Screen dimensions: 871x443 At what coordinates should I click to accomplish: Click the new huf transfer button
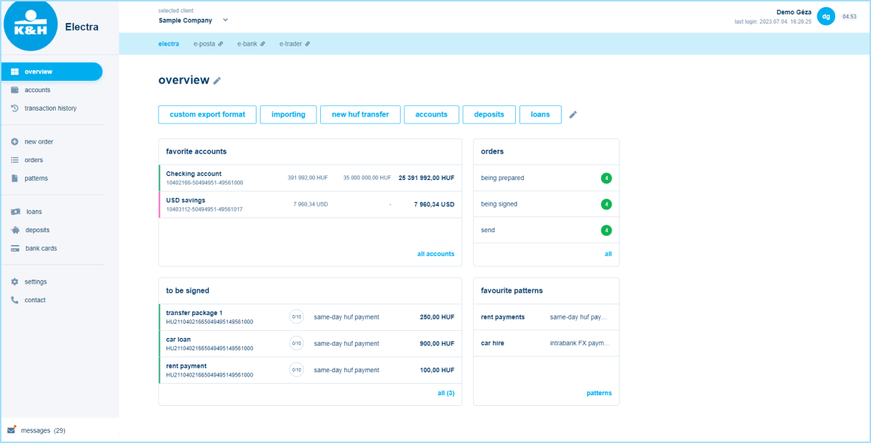click(360, 114)
